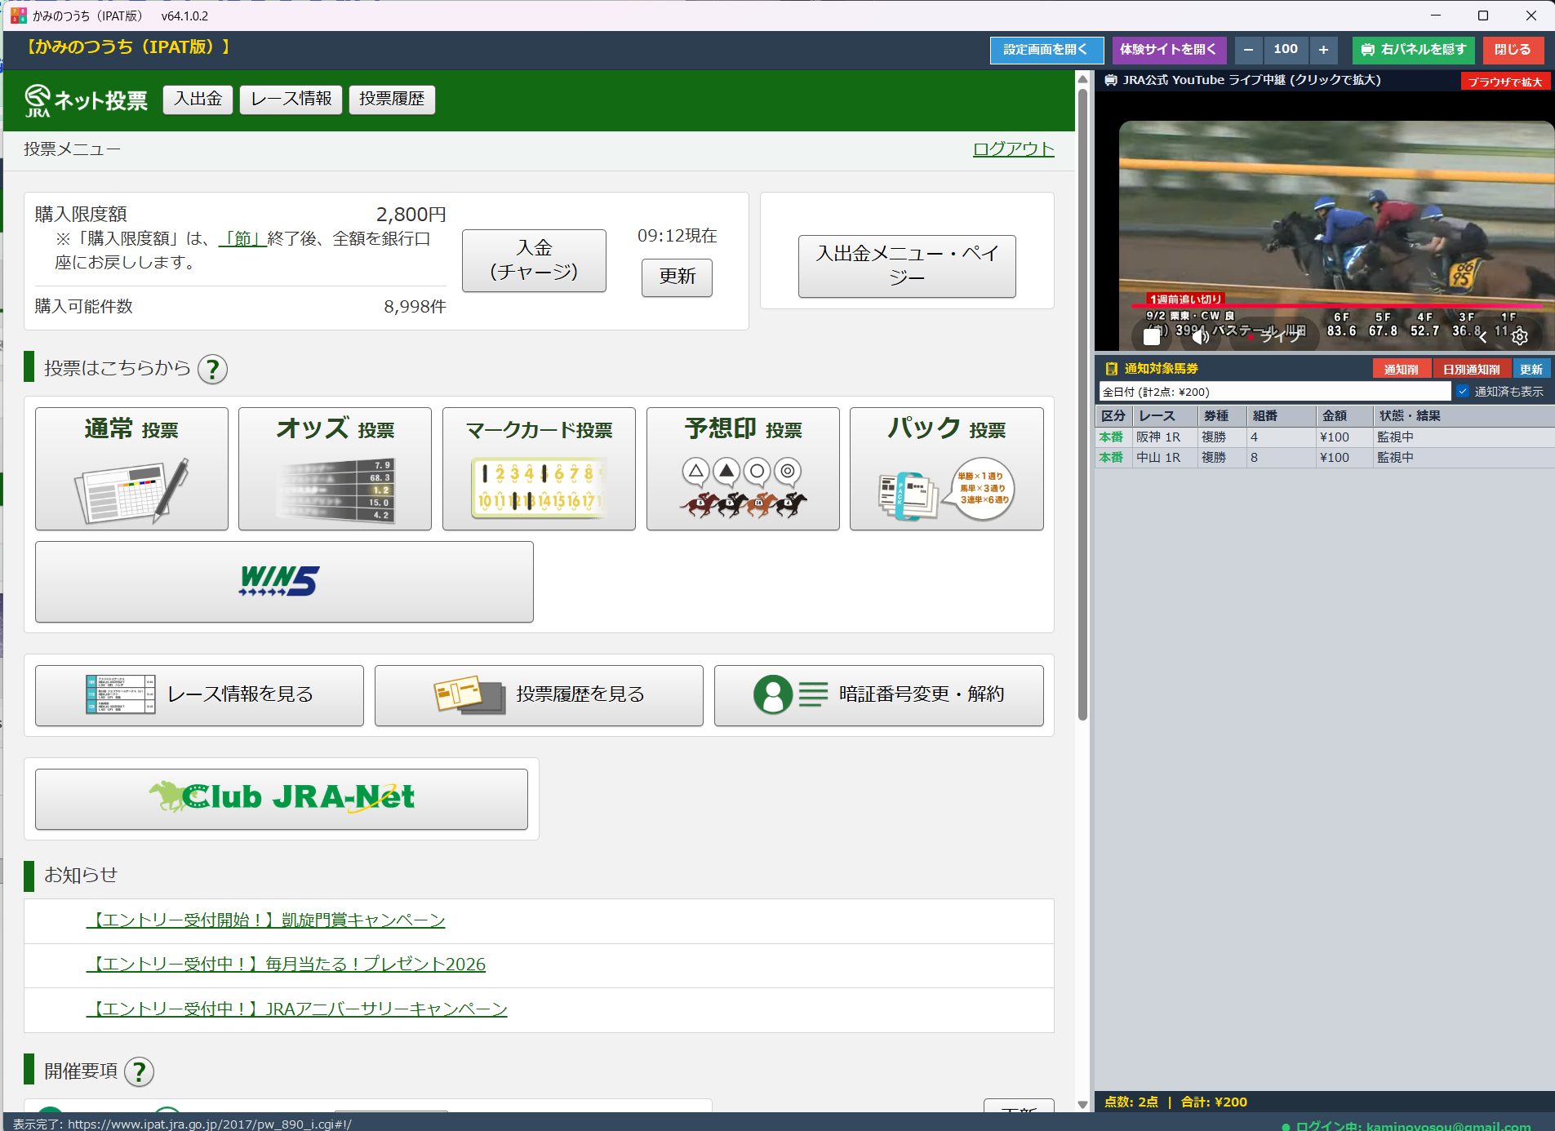Open 暗証番号変更・解約 button
Viewport: 1555px width, 1131px height.
point(879,695)
